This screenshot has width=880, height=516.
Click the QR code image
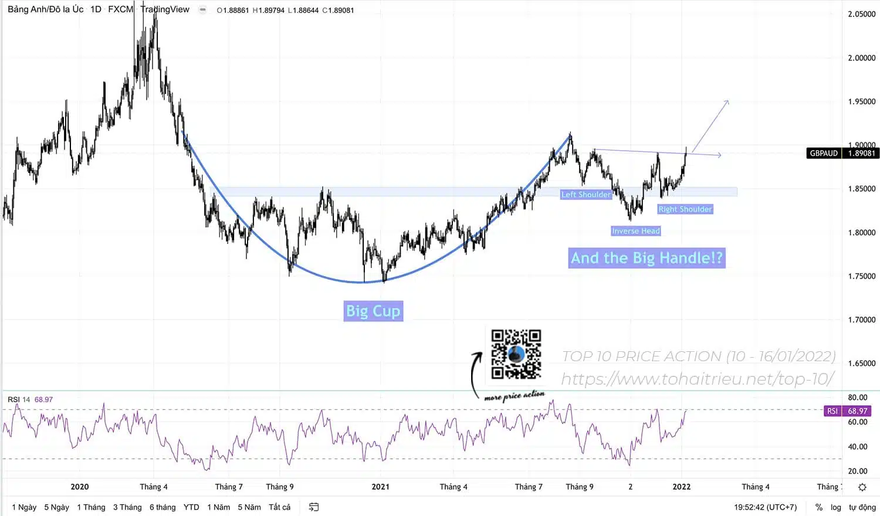[515, 354]
